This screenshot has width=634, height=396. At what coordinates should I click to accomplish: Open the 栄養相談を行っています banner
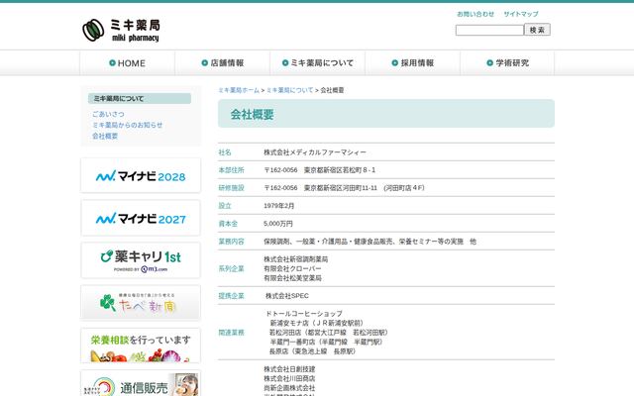(141, 346)
